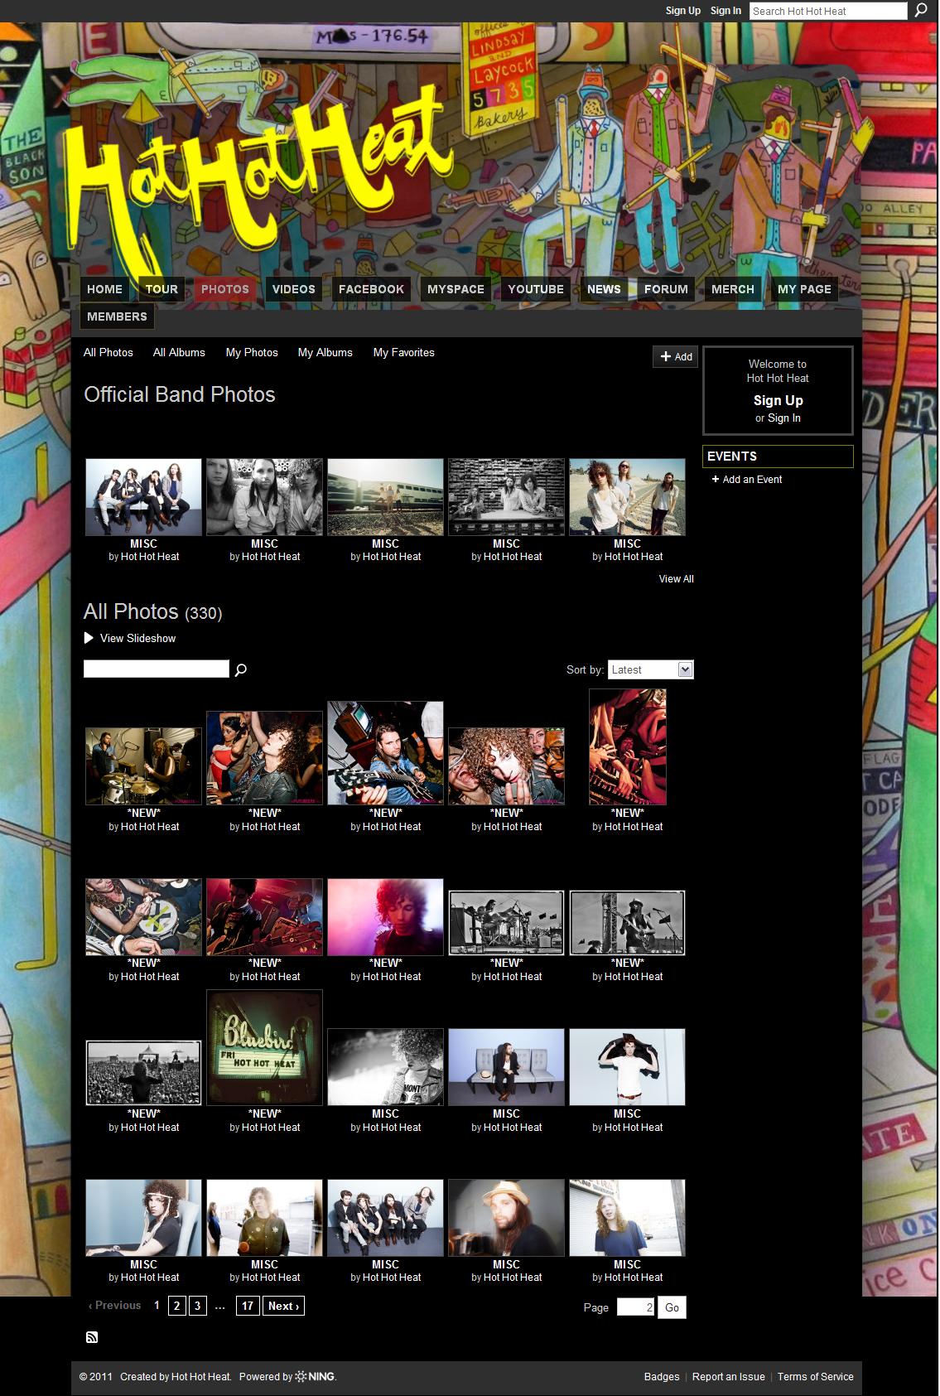Viewport: 940px width, 1396px height.
Task: Click the Next page button
Action: click(283, 1306)
